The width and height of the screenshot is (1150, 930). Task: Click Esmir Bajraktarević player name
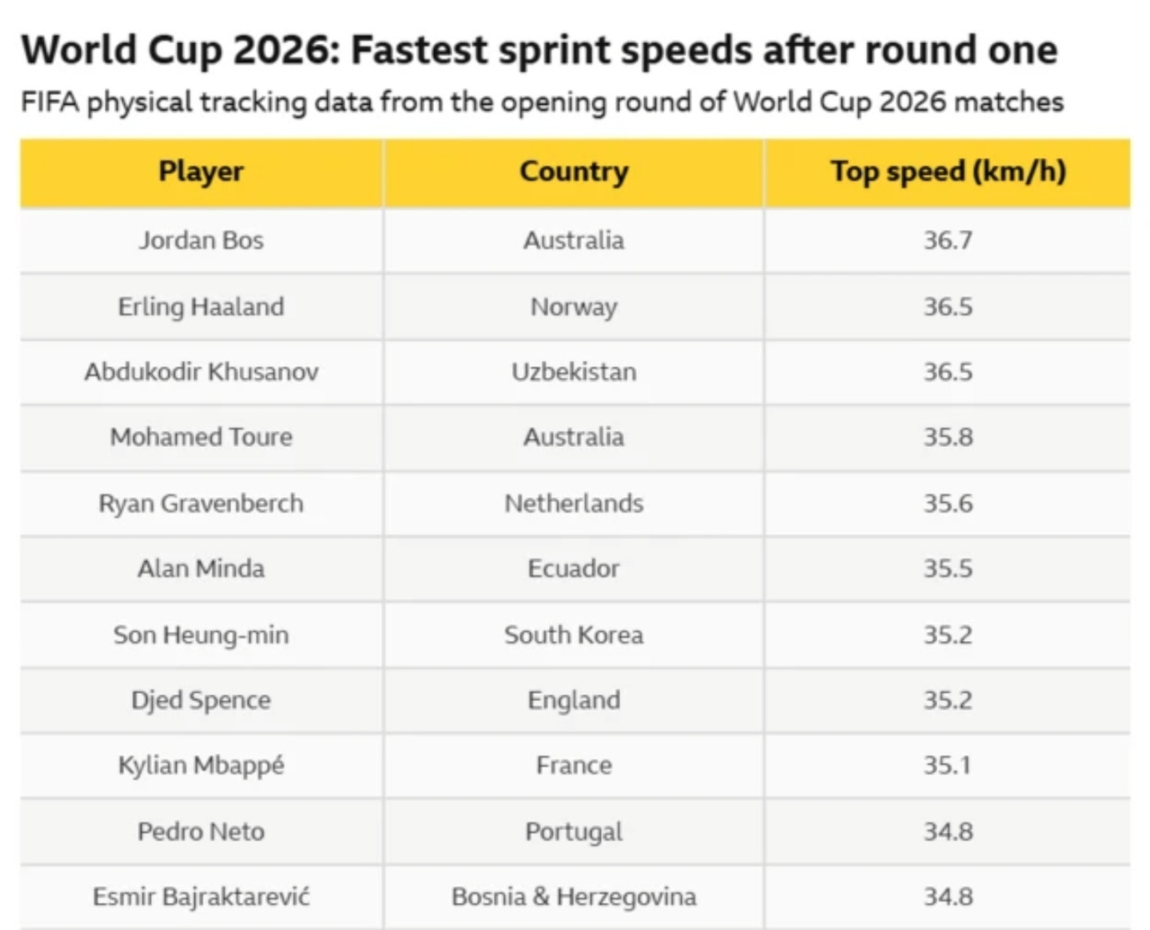point(201,897)
